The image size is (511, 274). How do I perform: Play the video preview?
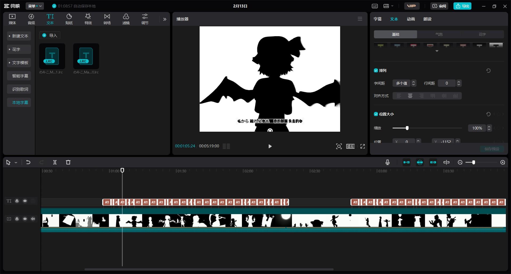point(270,146)
